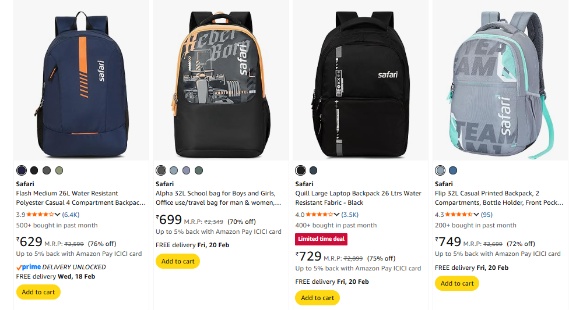Screen dimensions: 569x310
Task: Open the 6.4K reviews link
Action: pyautogui.click(x=71, y=215)
